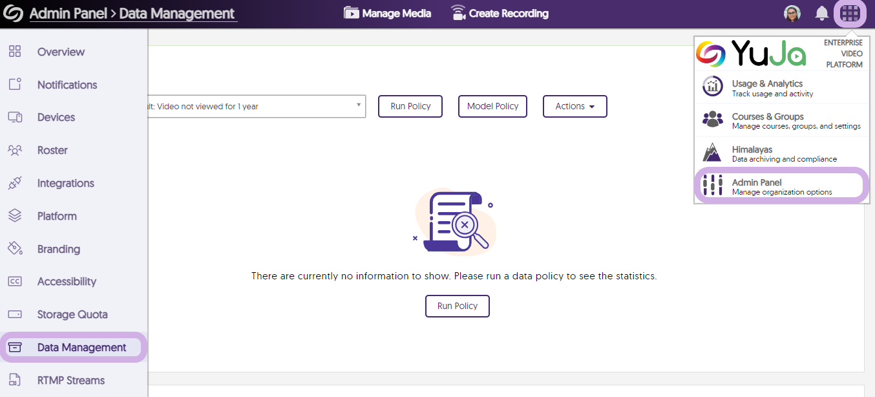
Task: Click the Branding paint icon
Action: point(15,249)
